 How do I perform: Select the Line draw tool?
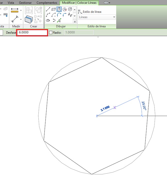(x=48, y=10)
